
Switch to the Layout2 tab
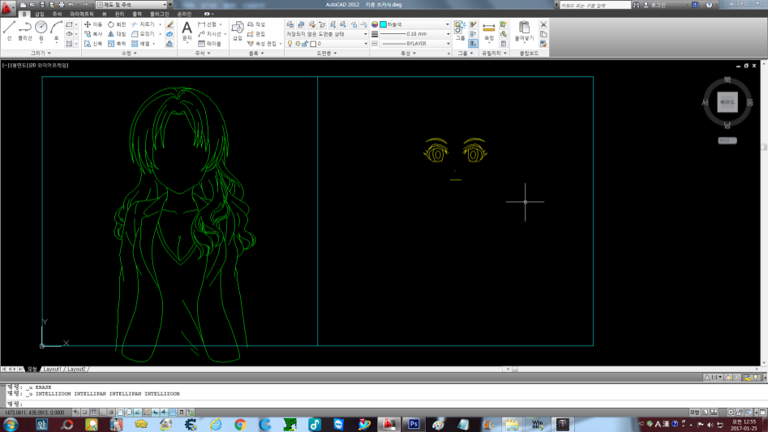click(x=76, y=369)
